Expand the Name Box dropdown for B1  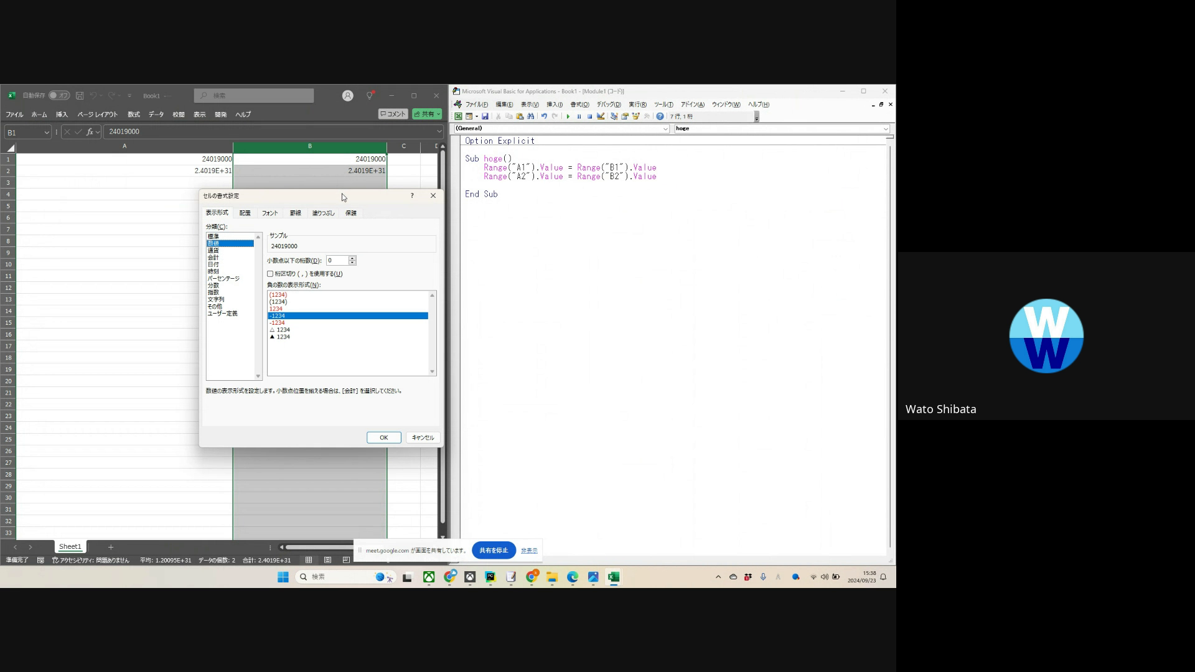(46, 132)
